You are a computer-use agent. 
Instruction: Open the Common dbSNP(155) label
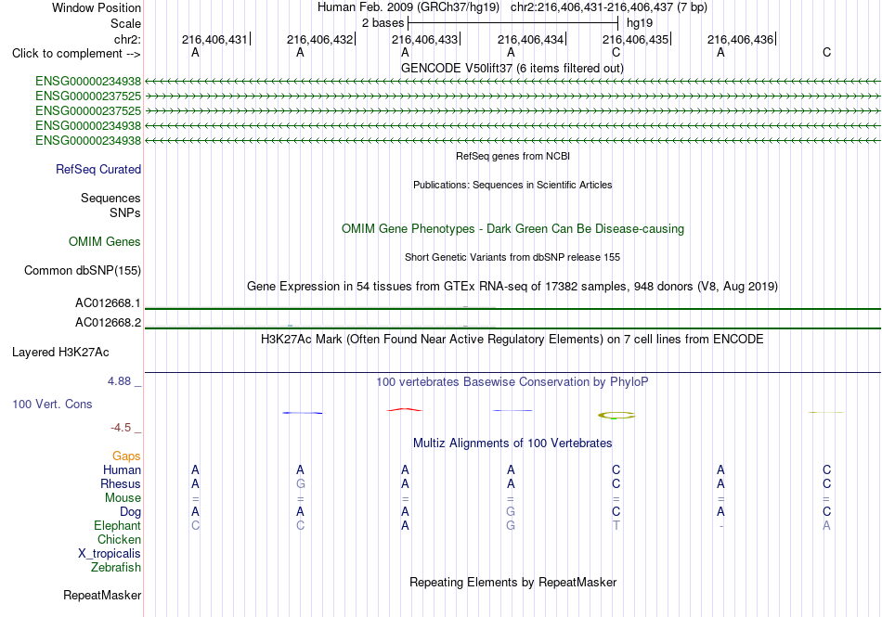point(82,270)
